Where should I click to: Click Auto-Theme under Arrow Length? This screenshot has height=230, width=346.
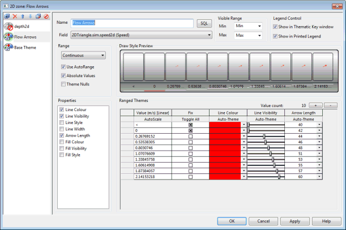[304, 119]
